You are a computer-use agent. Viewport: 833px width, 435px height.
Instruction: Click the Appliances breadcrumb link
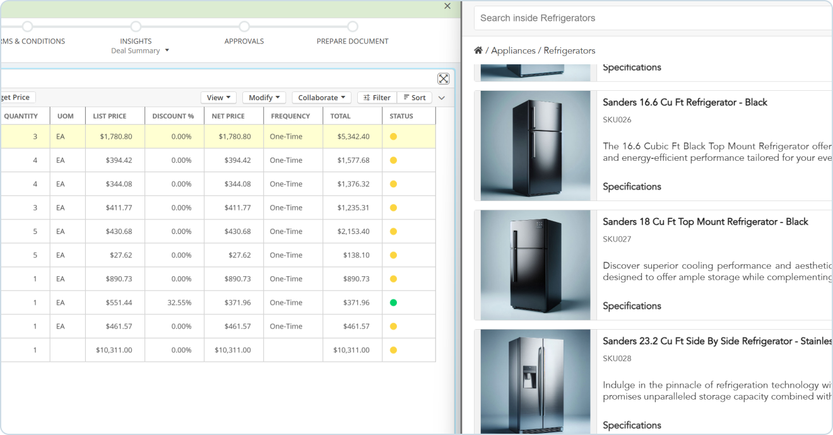pos(513,50)
